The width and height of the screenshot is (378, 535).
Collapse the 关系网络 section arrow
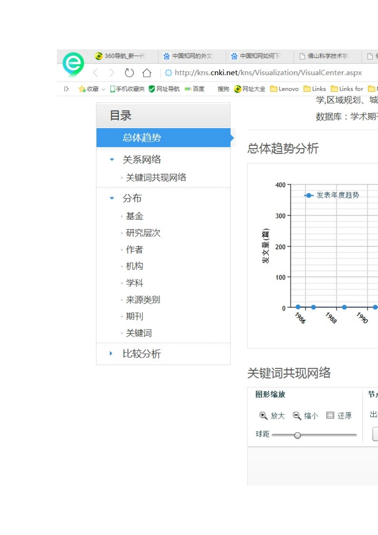tap(112, 160)
